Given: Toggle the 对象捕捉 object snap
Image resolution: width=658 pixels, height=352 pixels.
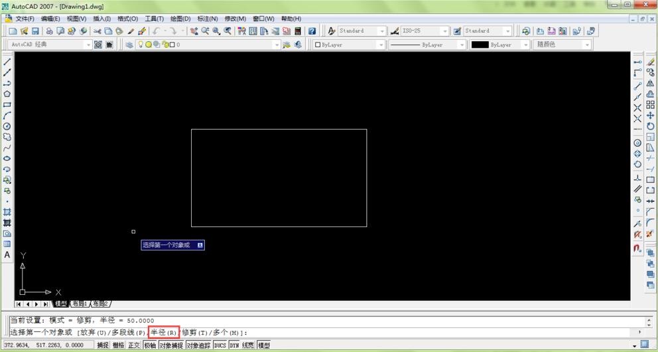Looking at the screenshot, I should click(x=171, y=345).
